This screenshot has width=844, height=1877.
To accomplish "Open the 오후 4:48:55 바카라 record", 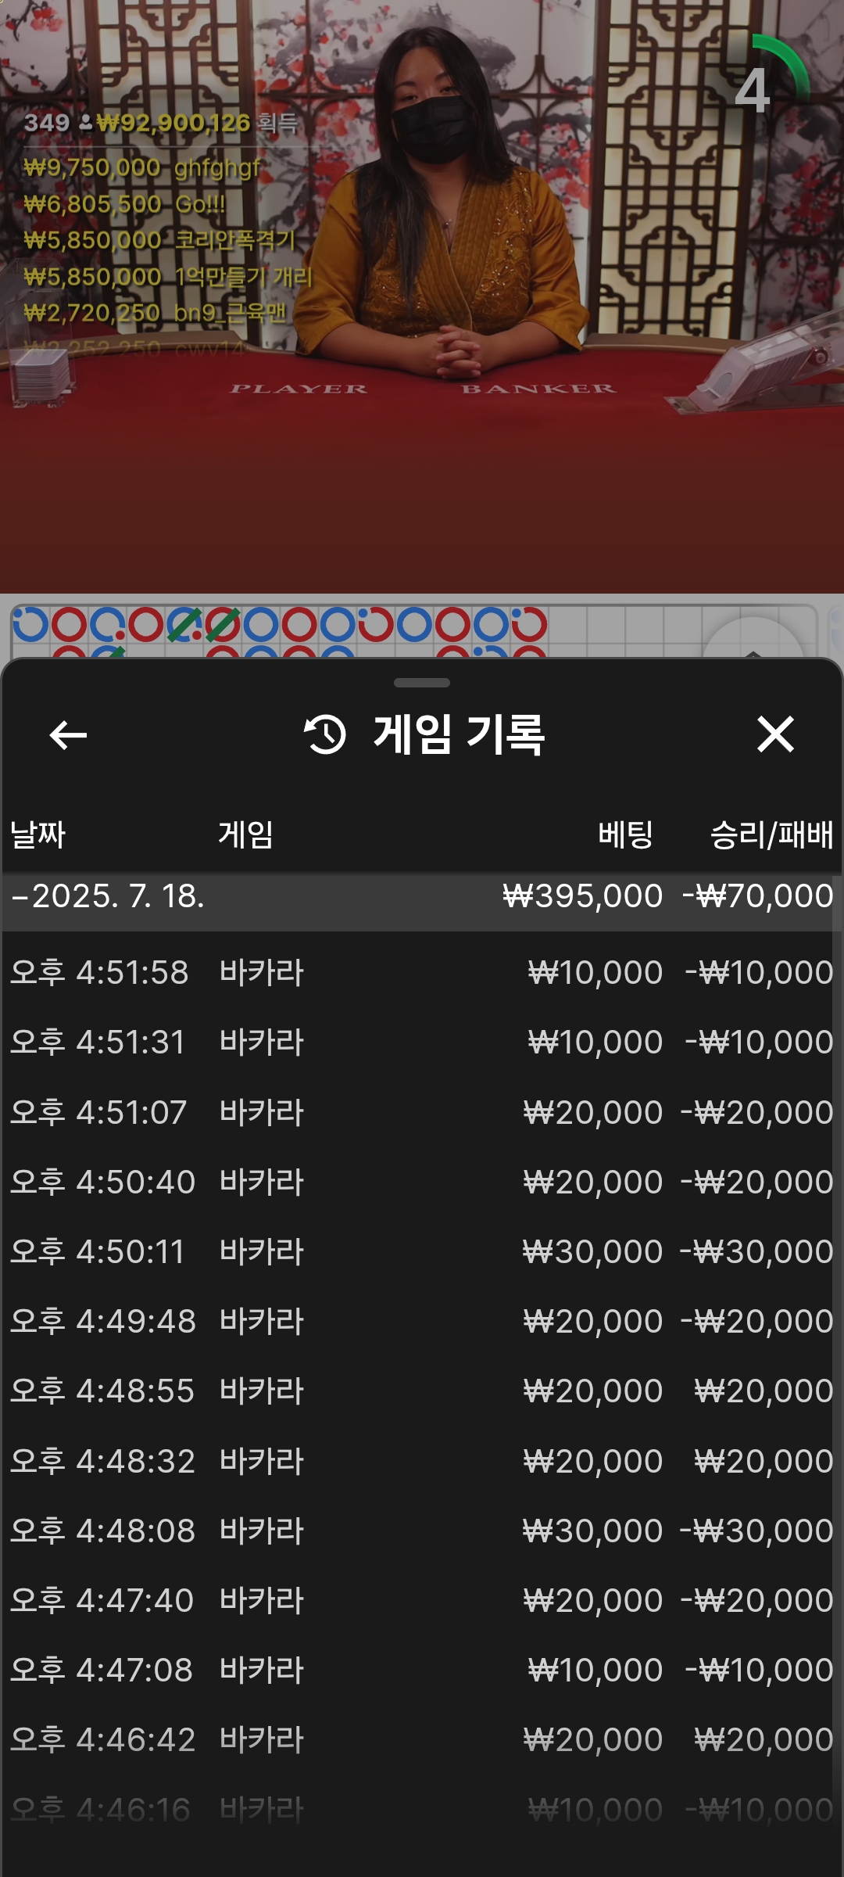I will (422, 1391).
